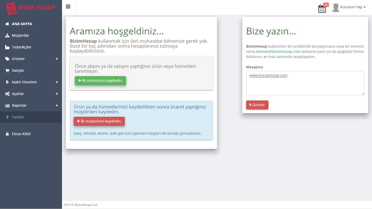372x209 pixels.
Task: Click the Nakit Yönetimi lira icon
Action: pos(7,82)
